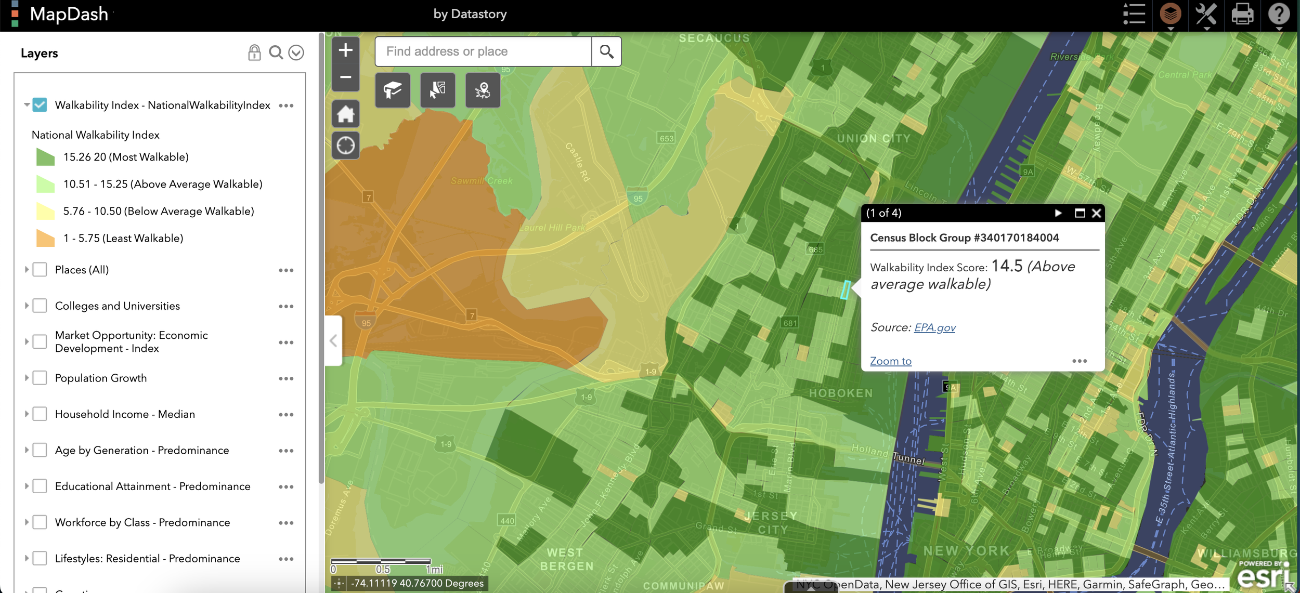This screenshot has width=1300, height=593.
Task: Click the graduation cap map tool
Action: click(392, 90)
